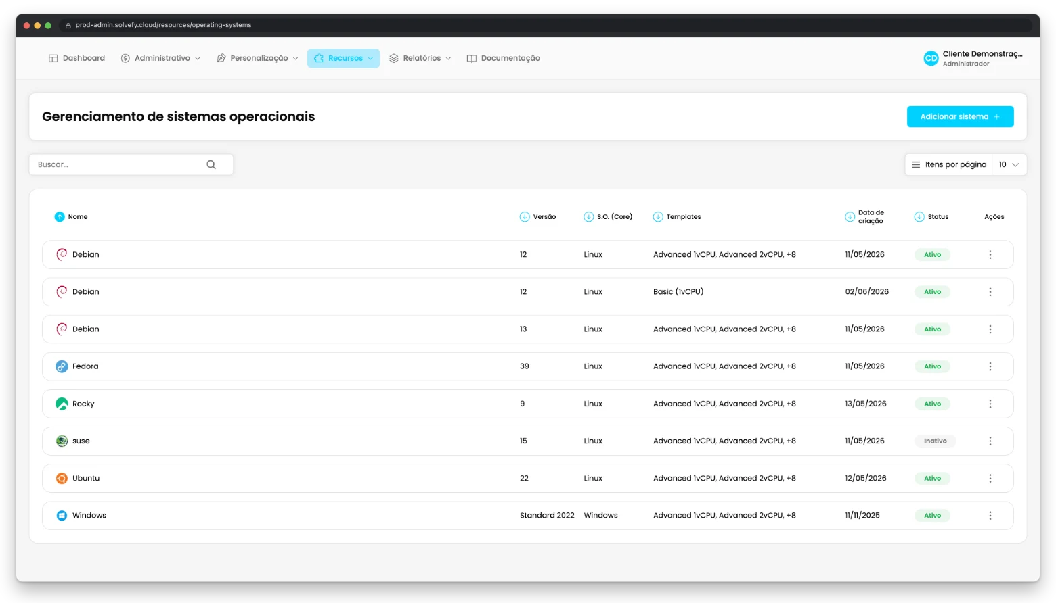Sort by Status column arrow icon

[x=919, y=217]
